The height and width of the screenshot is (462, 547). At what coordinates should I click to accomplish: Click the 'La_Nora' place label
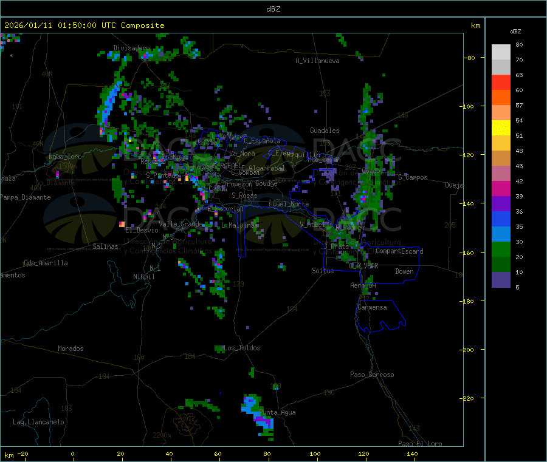(242, 154)
